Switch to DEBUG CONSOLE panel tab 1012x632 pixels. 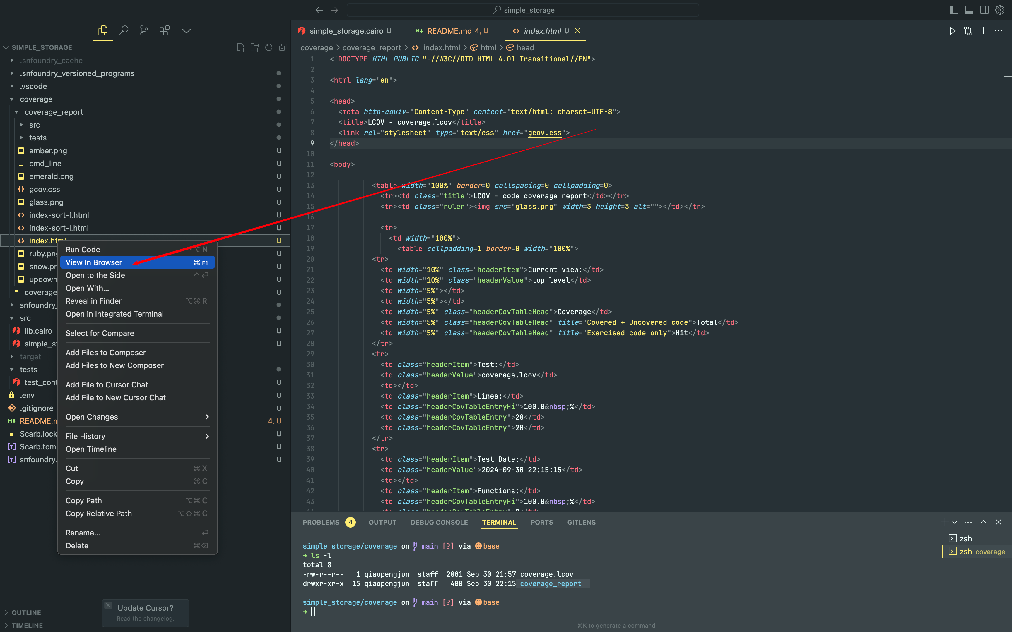coord(439,522)
